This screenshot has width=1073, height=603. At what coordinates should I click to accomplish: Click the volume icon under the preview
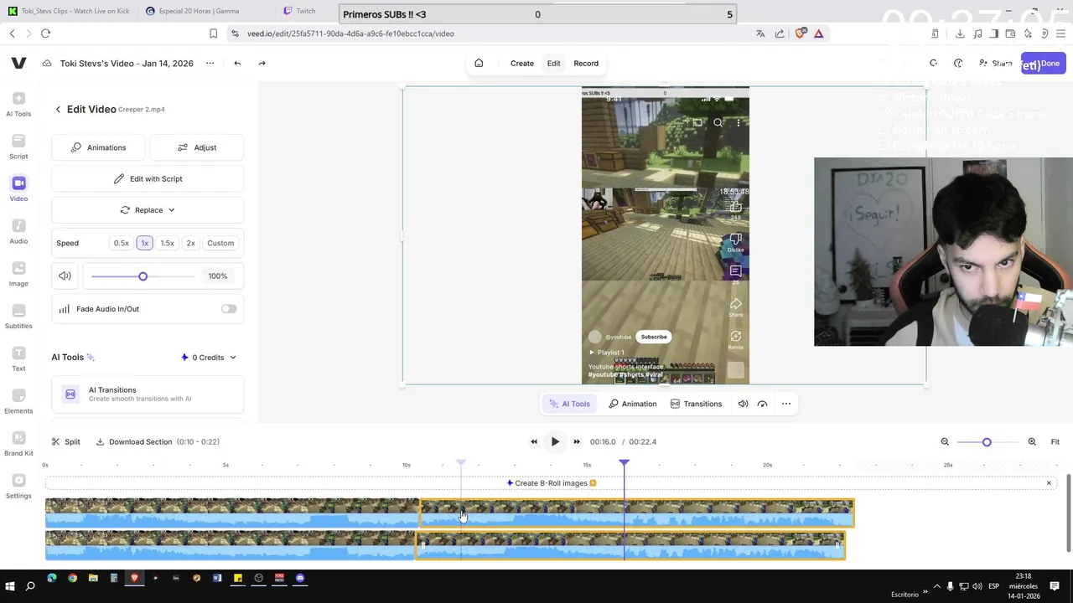743,404
